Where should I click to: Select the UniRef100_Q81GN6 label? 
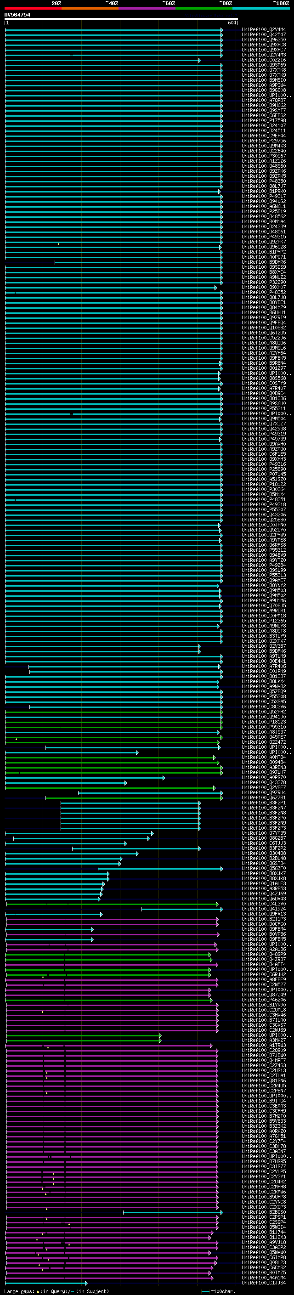click(x=264, y=1081)
